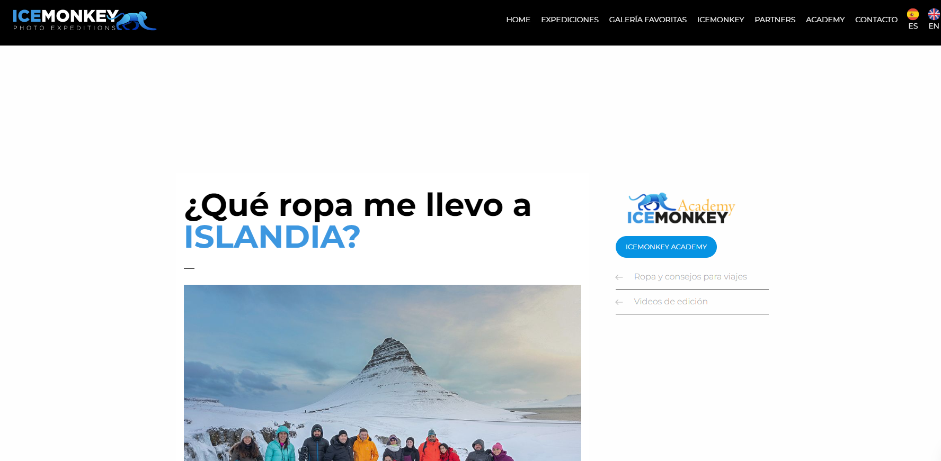Image resolution: width=941 pixels, height=461 pixels.
Task: Switch language via ES label
Action: click(x=913, y=26)
